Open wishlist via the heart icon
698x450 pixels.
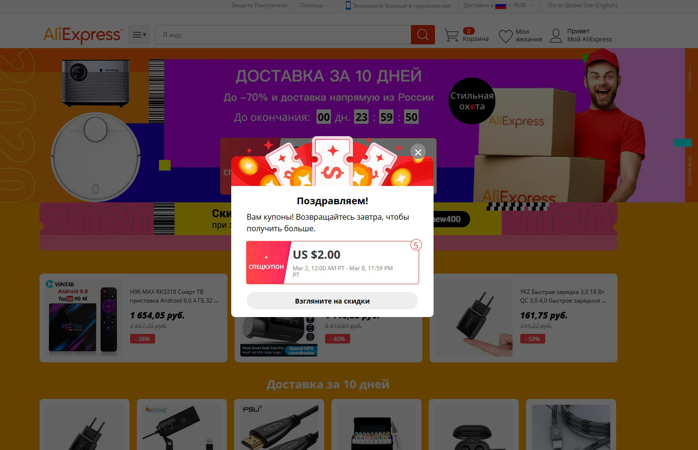pyautogui.click(x=505, y=36)
